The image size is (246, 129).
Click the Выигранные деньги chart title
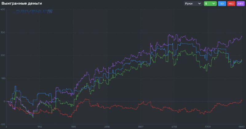click(22, 3)
